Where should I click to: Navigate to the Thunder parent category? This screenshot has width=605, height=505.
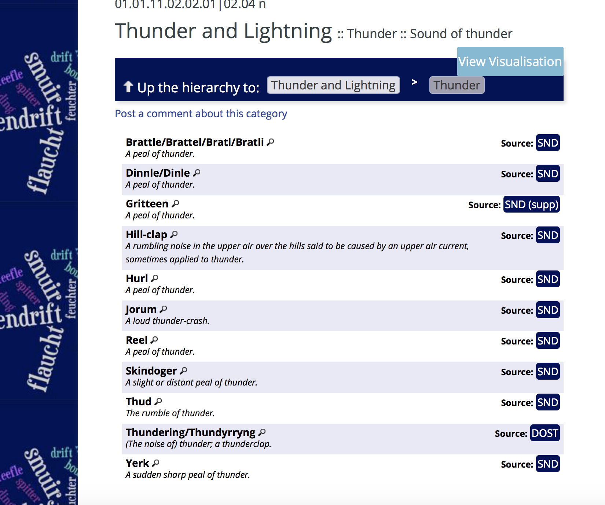coord(456,85)
